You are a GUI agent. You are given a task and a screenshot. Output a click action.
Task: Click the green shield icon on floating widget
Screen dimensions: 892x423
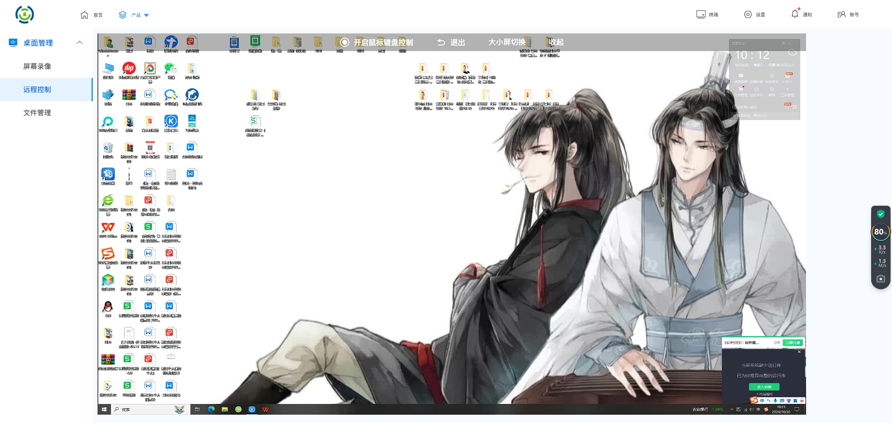tap(880, 214)
